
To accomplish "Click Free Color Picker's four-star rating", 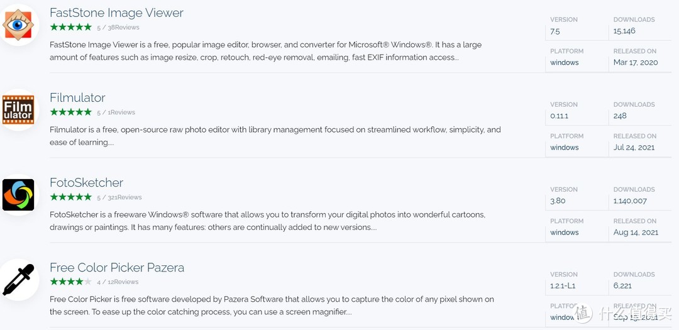I will (70, 282).
